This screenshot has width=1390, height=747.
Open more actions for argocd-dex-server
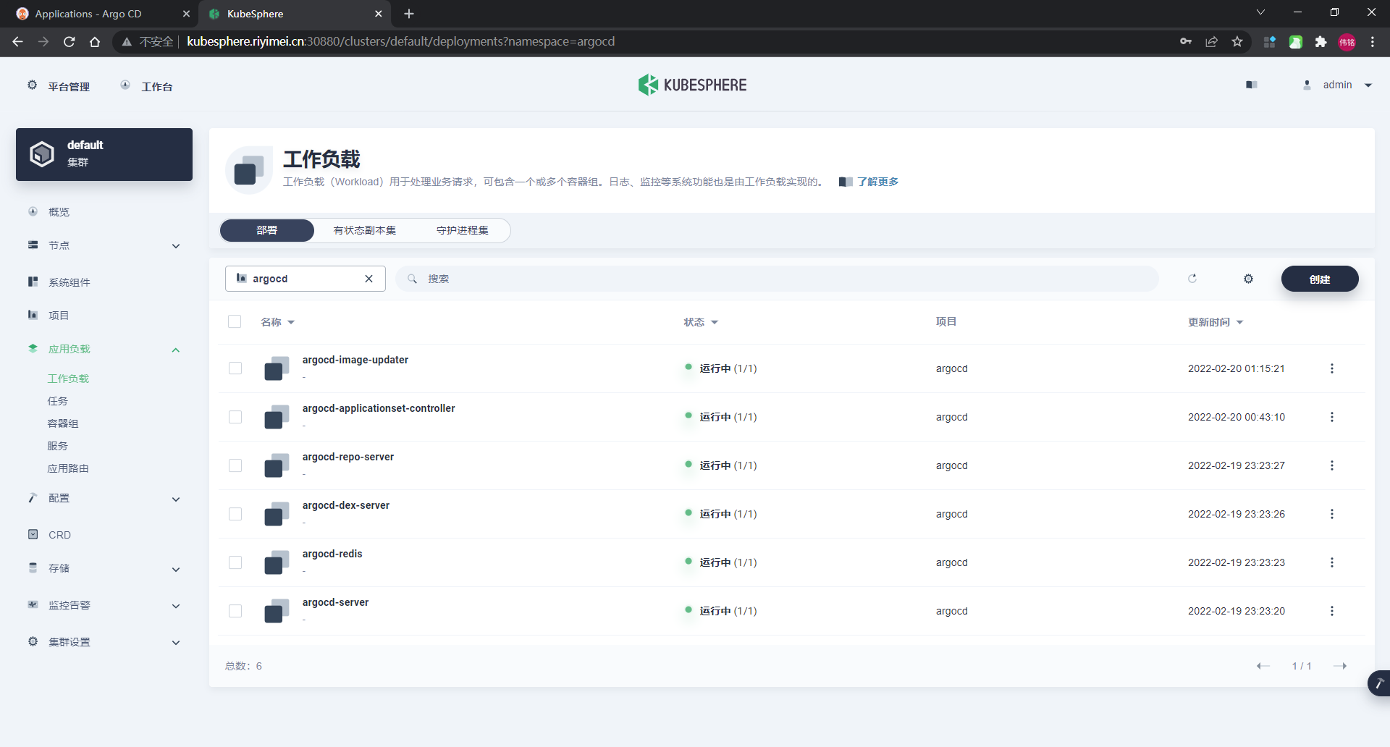click(x=1331, y=514)
